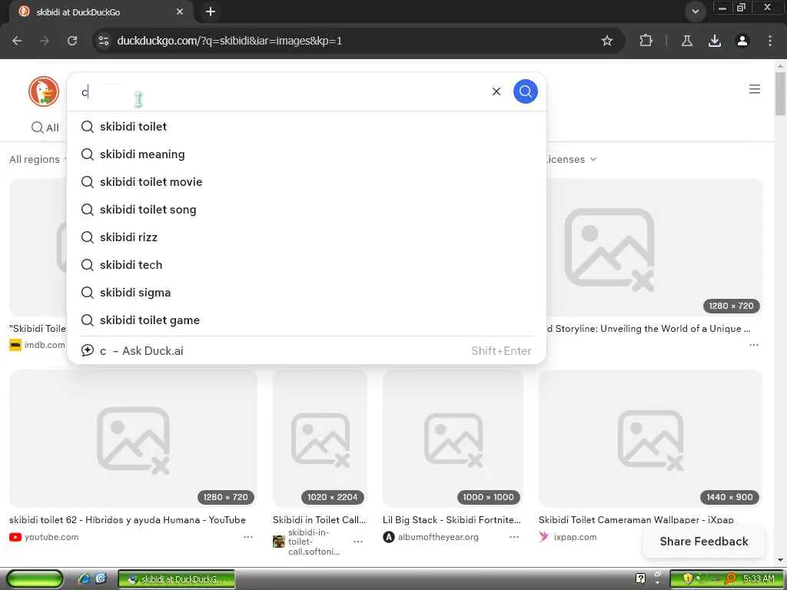
Task: Open Chrome three-dot menu
Action: pyautogui.click(x=769, y=41)
